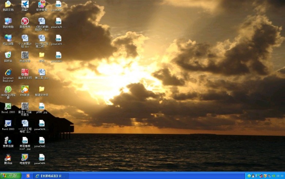Select the Internet Explorer desktop icon

[8, 72]
